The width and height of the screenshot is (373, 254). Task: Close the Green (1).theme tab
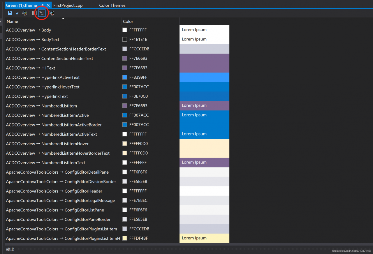(48, 5)
